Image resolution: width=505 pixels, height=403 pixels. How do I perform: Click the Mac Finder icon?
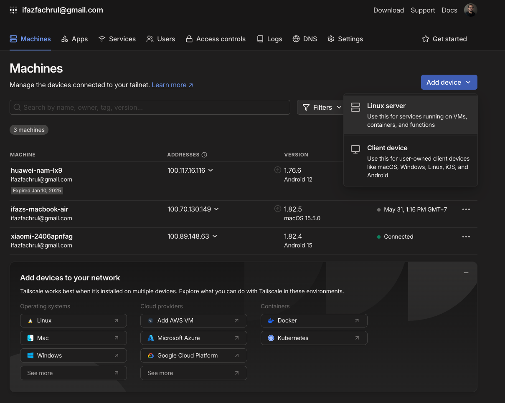tap(30, 338)
